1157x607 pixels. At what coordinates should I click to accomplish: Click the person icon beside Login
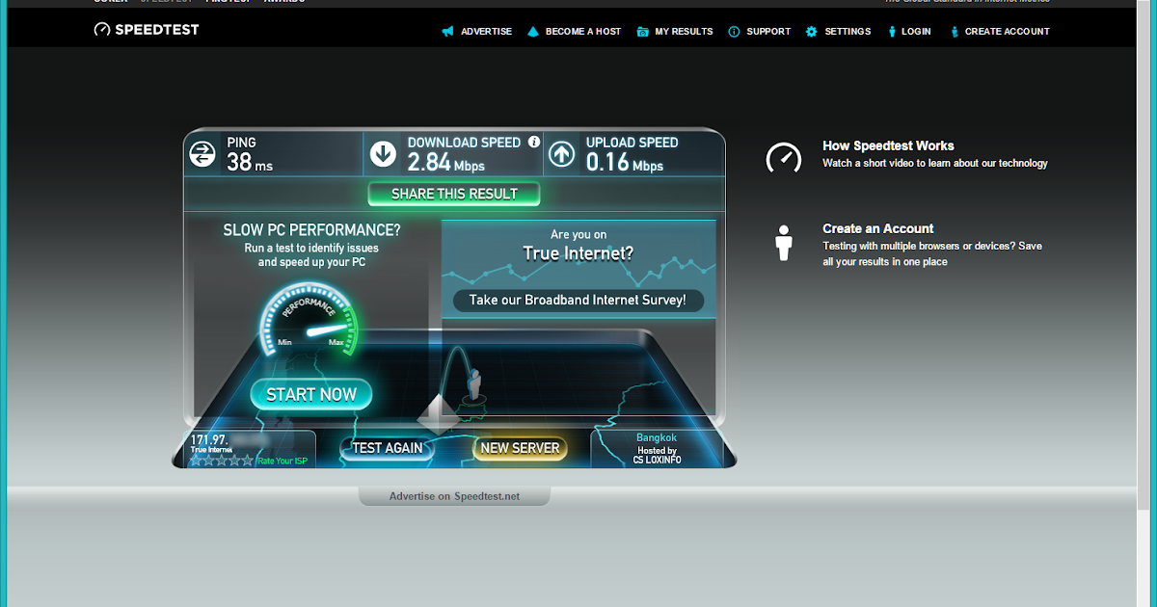pyautogui.click(x=891, y=32)
